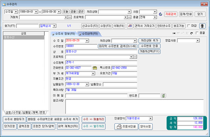This screenshot has height=137, width=210.
Task: Click 처리상태 추가 button
Action: point(149,40)
